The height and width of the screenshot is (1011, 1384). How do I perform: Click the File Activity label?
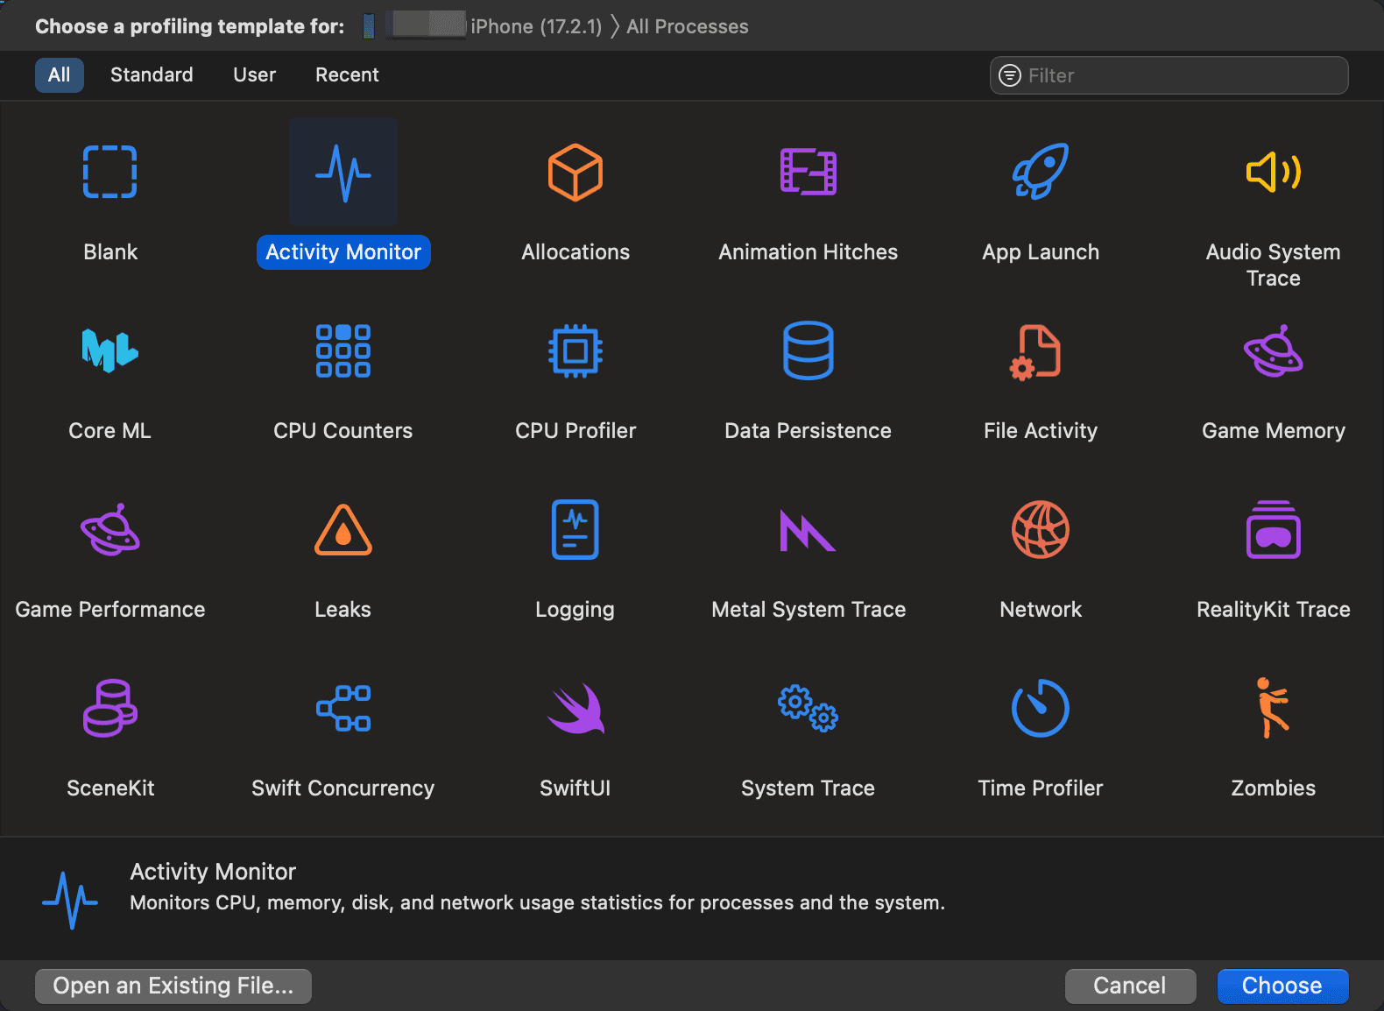1041,431
